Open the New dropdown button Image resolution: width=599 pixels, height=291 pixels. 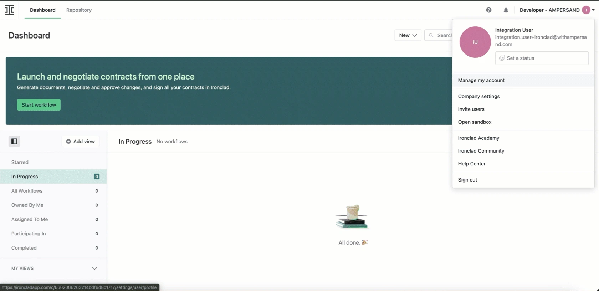tap(408, 35)
